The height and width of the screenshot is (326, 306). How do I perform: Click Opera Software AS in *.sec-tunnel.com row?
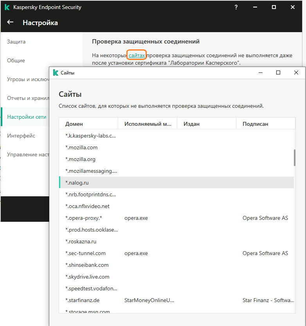[x=265, y=253]
